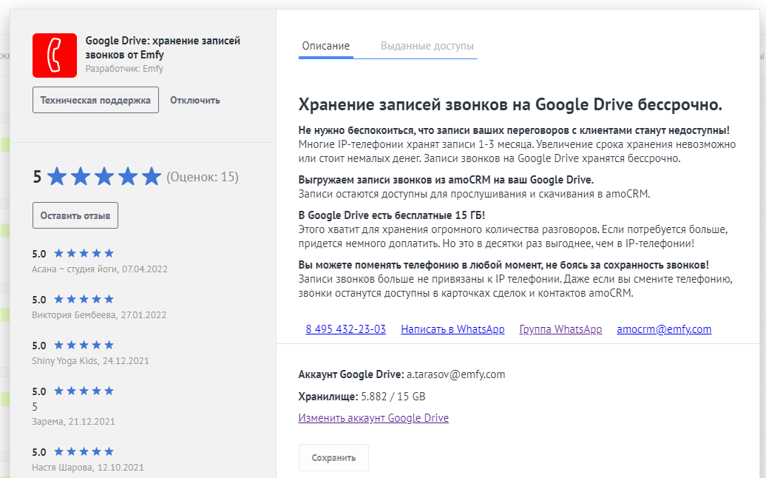Click the storage value 5.882 / 15 GB
The width and height of the screenshot is (766, 478).
coord(393,397)
